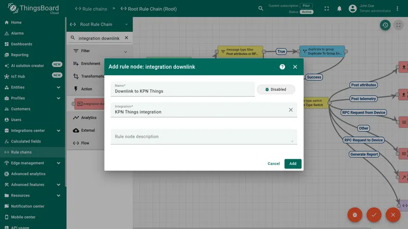The width and height of the screenshot is (408, 229).
Task: Click the Users icon in sidebar
Action: pos(7,120)
